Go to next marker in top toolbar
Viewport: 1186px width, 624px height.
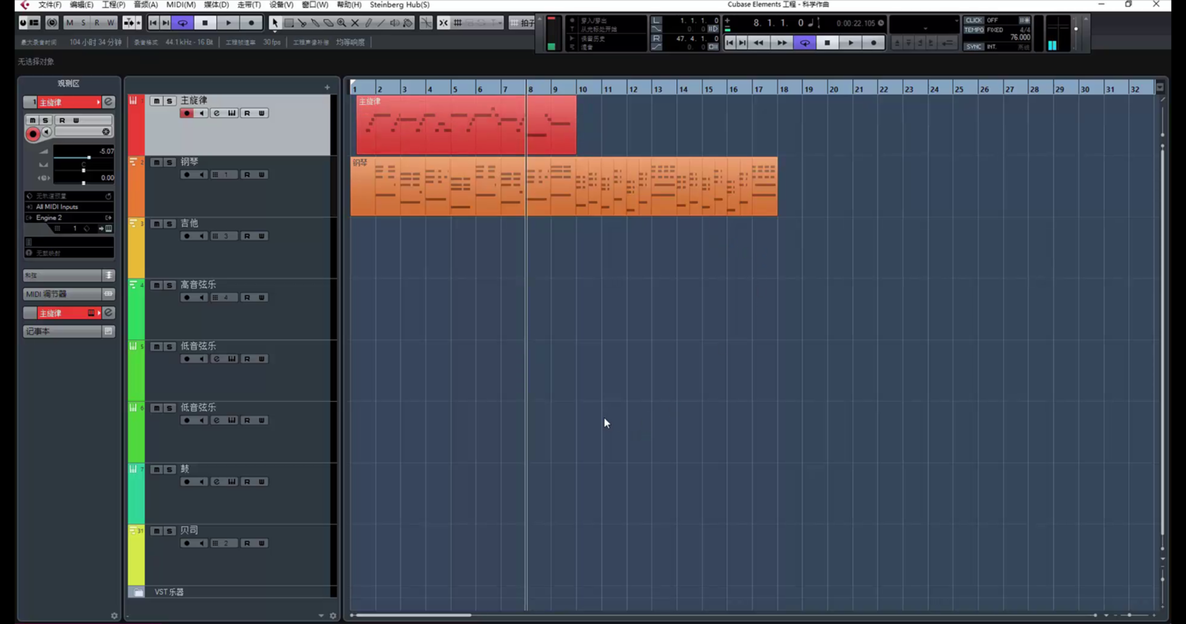coord(166,23)
